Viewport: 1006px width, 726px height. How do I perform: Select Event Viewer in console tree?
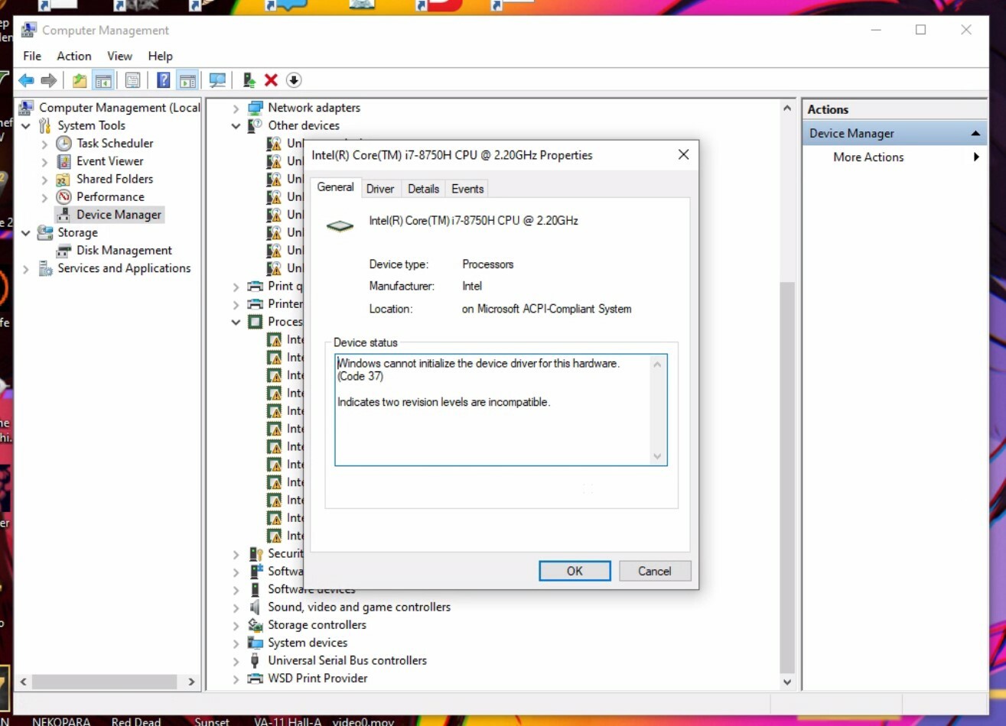click(x=109, y=161)
